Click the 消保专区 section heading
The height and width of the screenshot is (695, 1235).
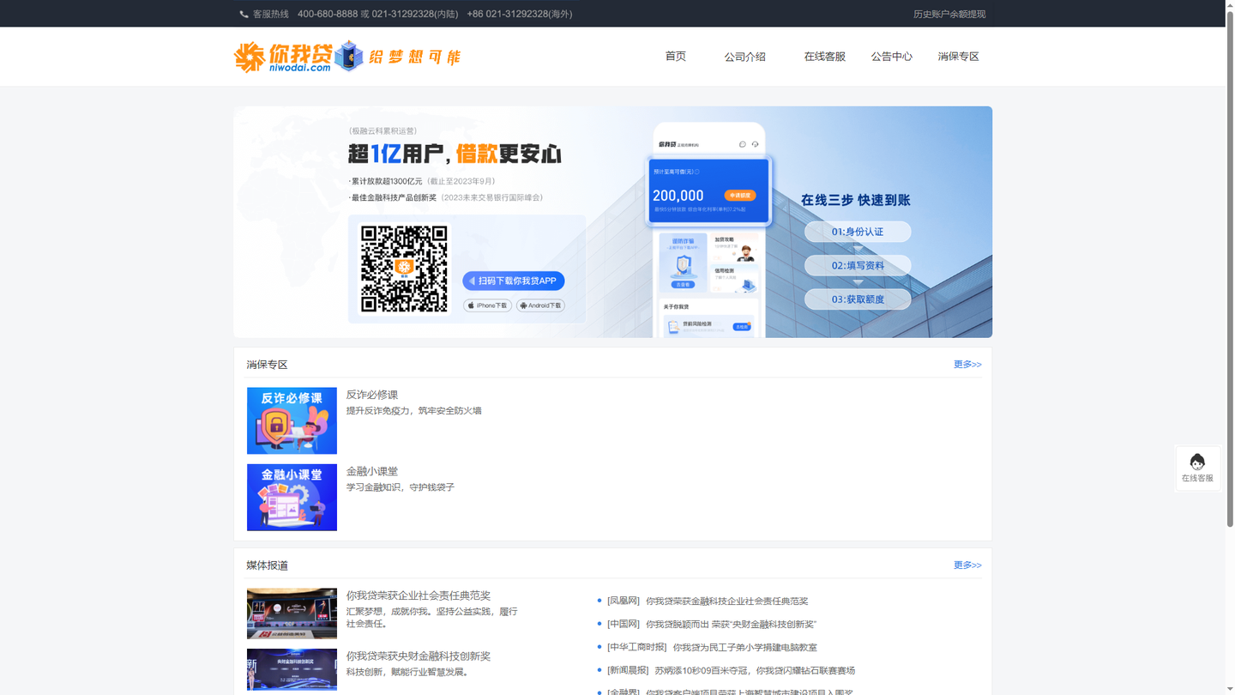click(x=268, y=365)
